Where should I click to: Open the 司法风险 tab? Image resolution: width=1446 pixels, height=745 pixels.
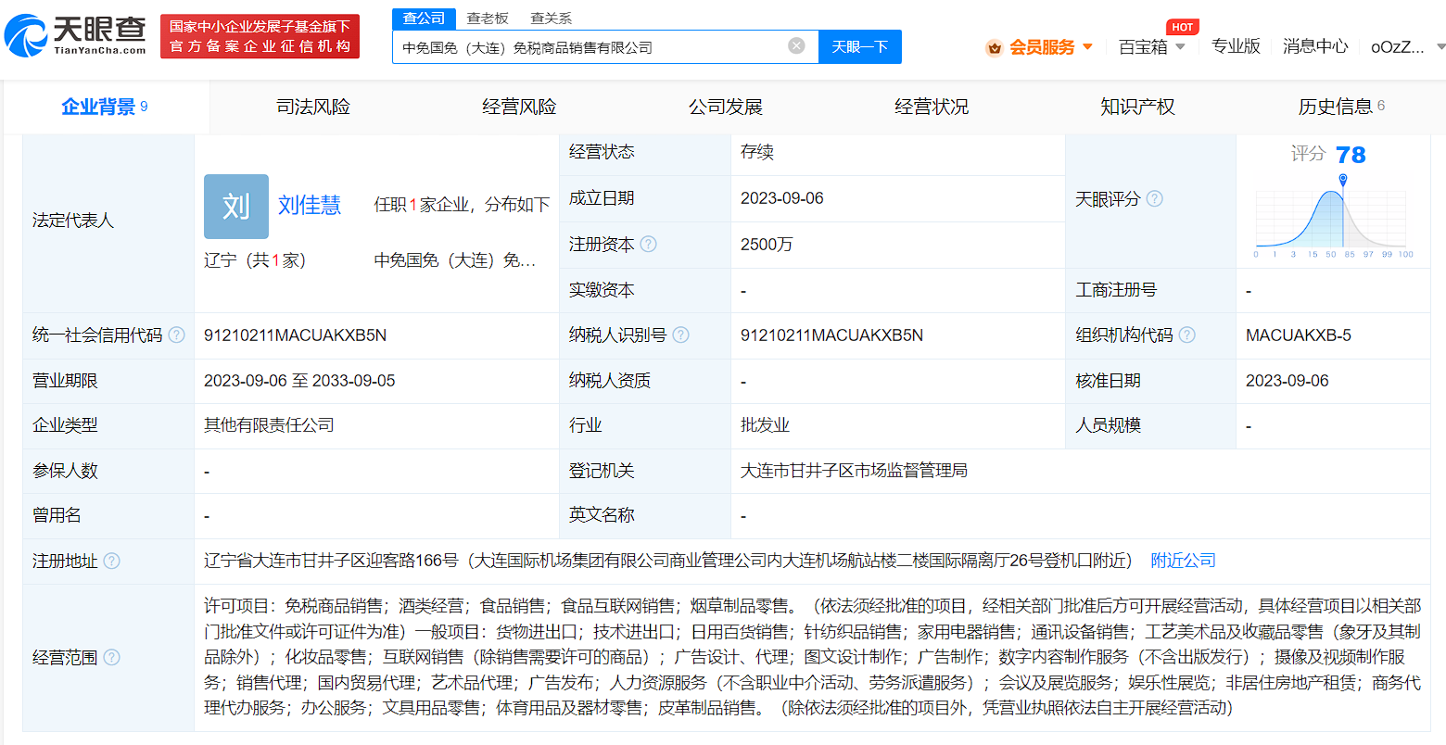click(x=313, y=107)
